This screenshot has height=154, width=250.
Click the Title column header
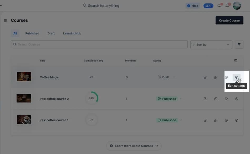42,61
